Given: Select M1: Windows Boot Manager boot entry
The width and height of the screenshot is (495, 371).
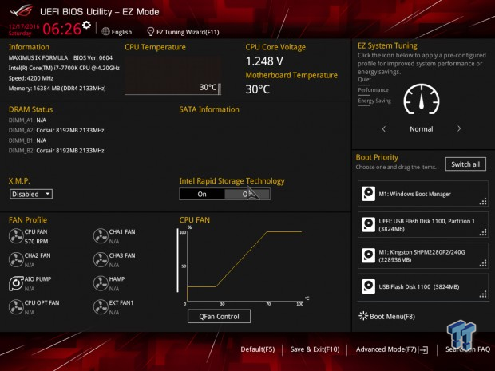Looking at the screenshot, I should [423, 194].
